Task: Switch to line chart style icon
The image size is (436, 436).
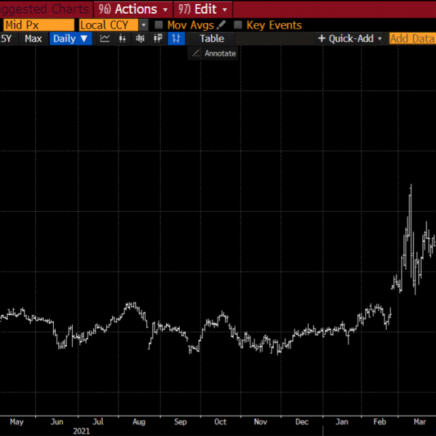Action: (x=104, y=39)
